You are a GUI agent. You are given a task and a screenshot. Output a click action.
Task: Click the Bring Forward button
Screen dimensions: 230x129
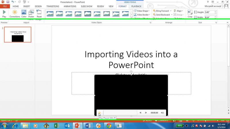pos(161,11)
